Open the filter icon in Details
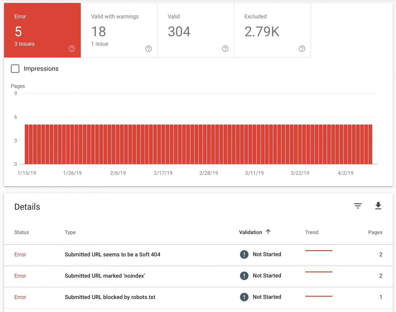The height and width of the screenshot is (312, 396). (x=358, y=206)
